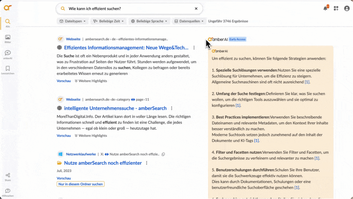353x199 pixels.
Task: Expand collapsed path arrows in Netzwerklaufwerke breadcrumb
Action: [107, 154]
